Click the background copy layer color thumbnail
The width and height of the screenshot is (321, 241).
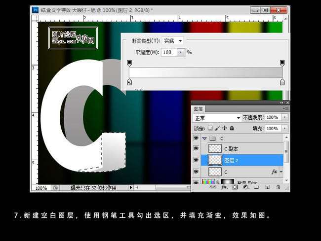(208, 181)
